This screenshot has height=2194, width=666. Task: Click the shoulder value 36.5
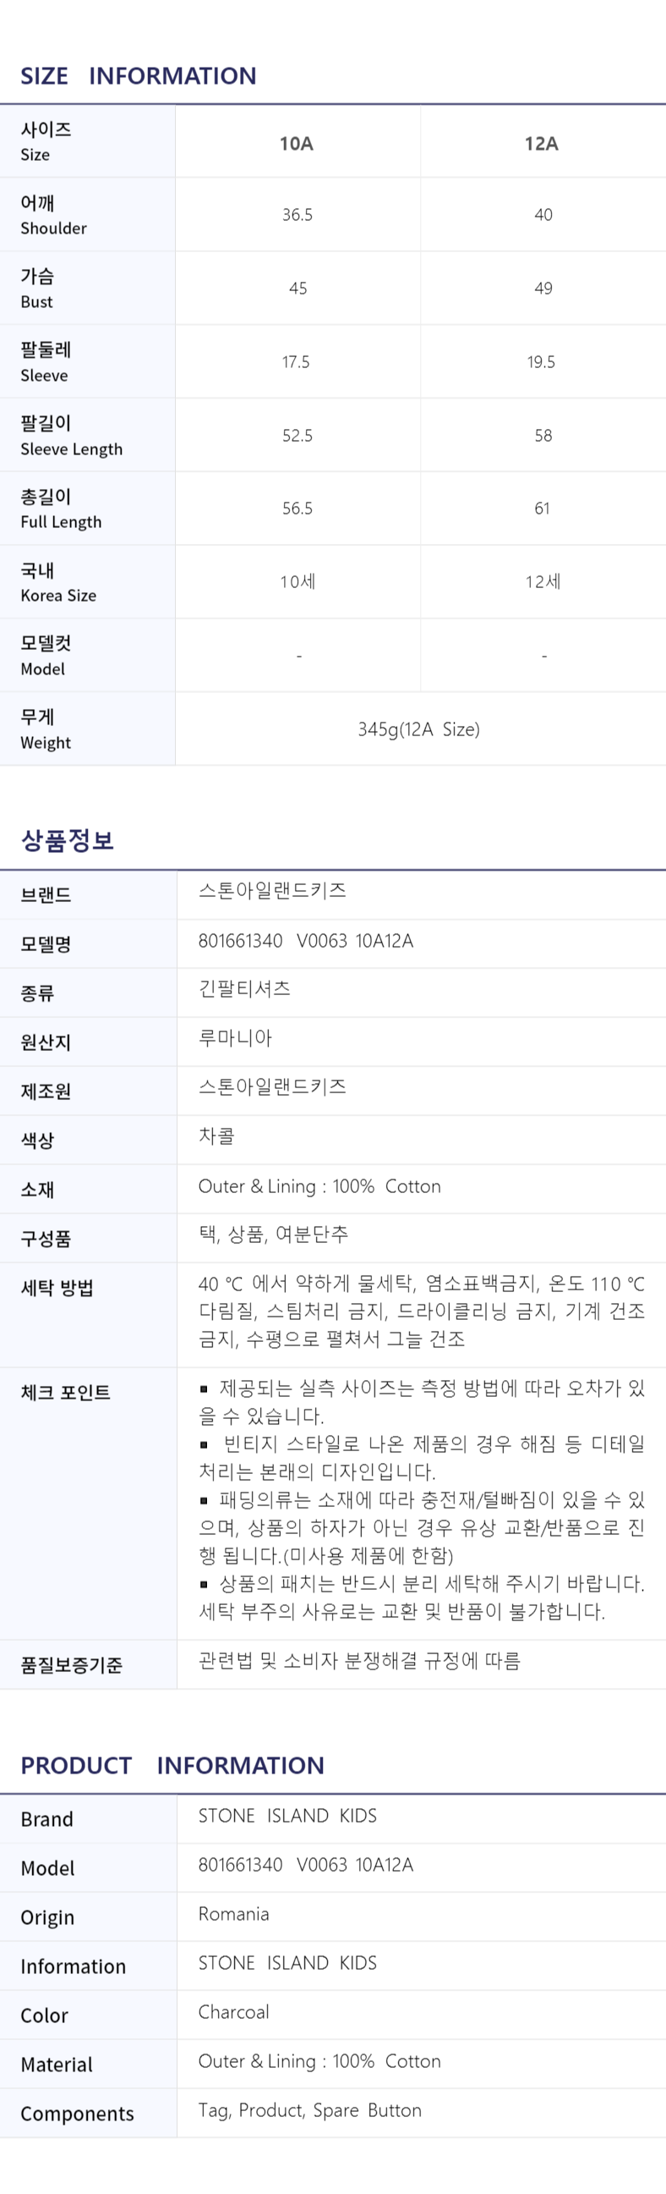298,215
